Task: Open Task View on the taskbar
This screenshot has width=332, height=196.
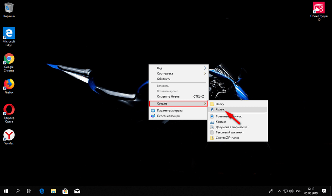Action: coord(29,191)
